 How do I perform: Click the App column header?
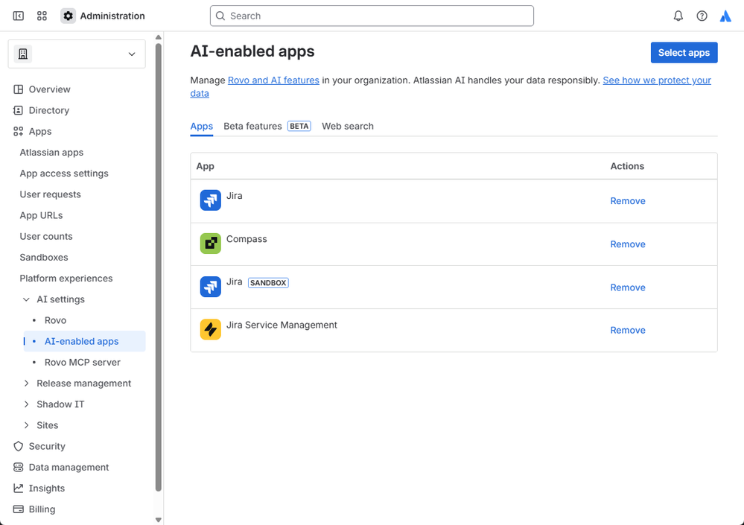[205, 166]
